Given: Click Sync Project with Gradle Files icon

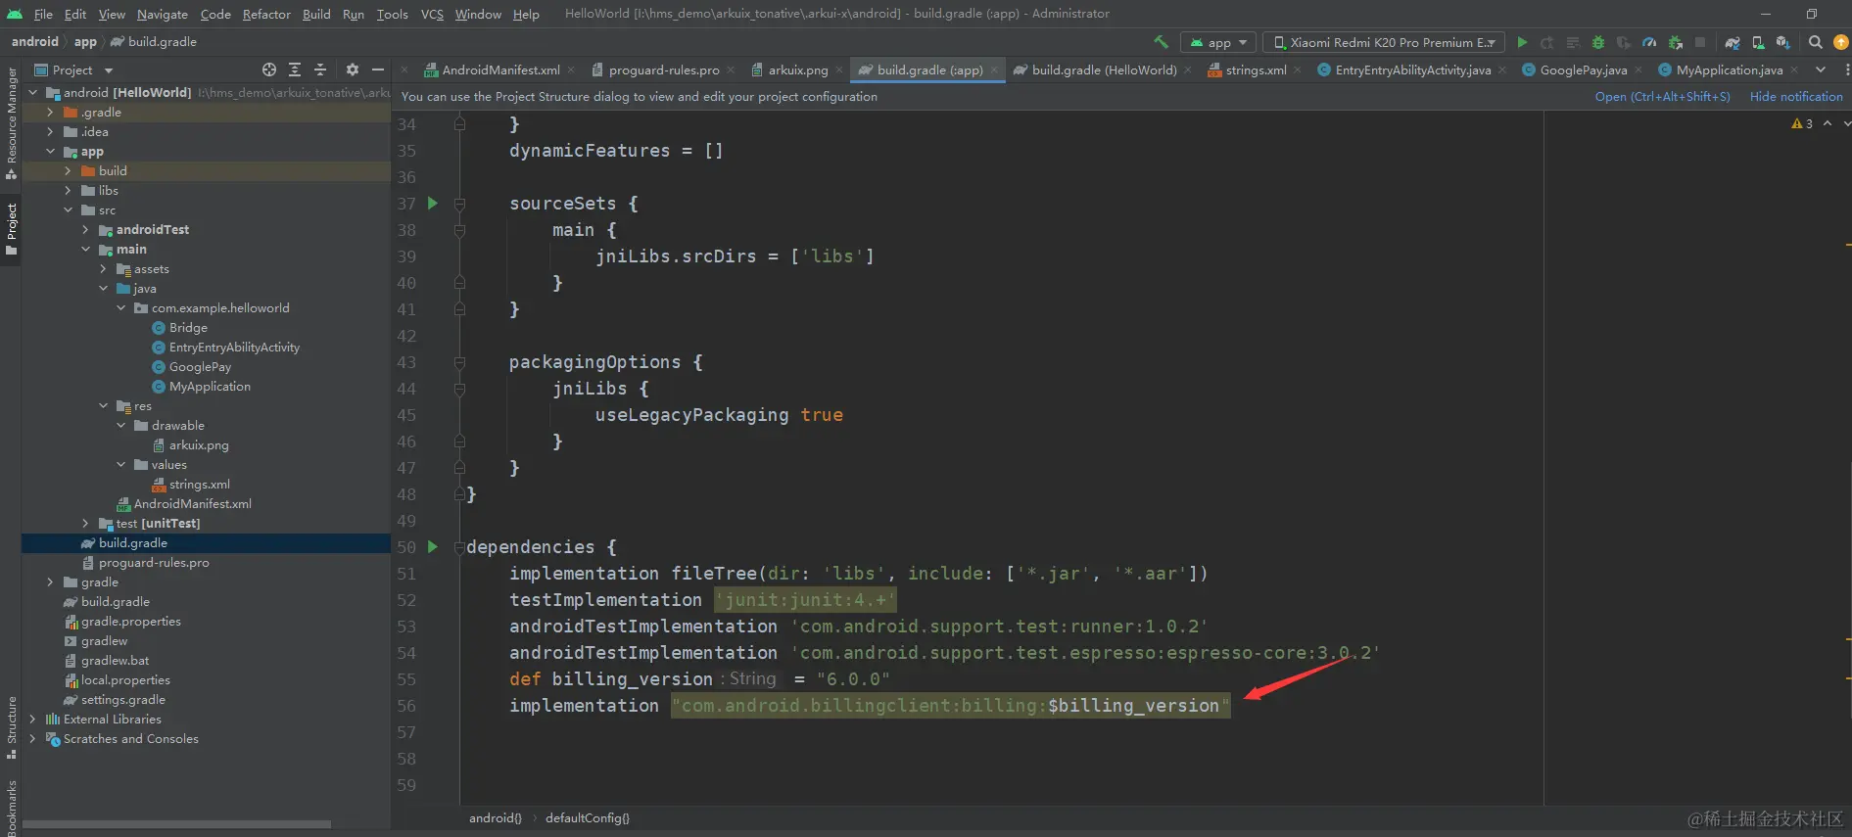Looking at the screenshot, I should point(1733,42).
